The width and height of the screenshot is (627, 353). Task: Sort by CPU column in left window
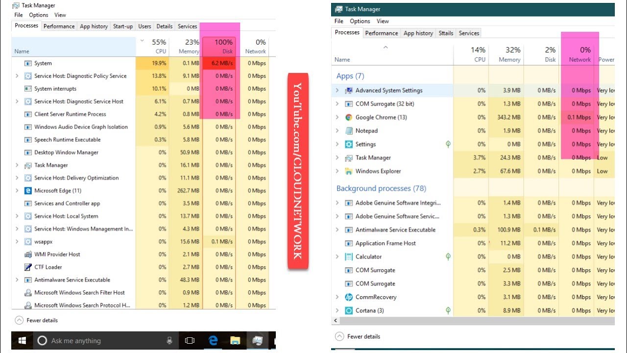tap(152, 47)
